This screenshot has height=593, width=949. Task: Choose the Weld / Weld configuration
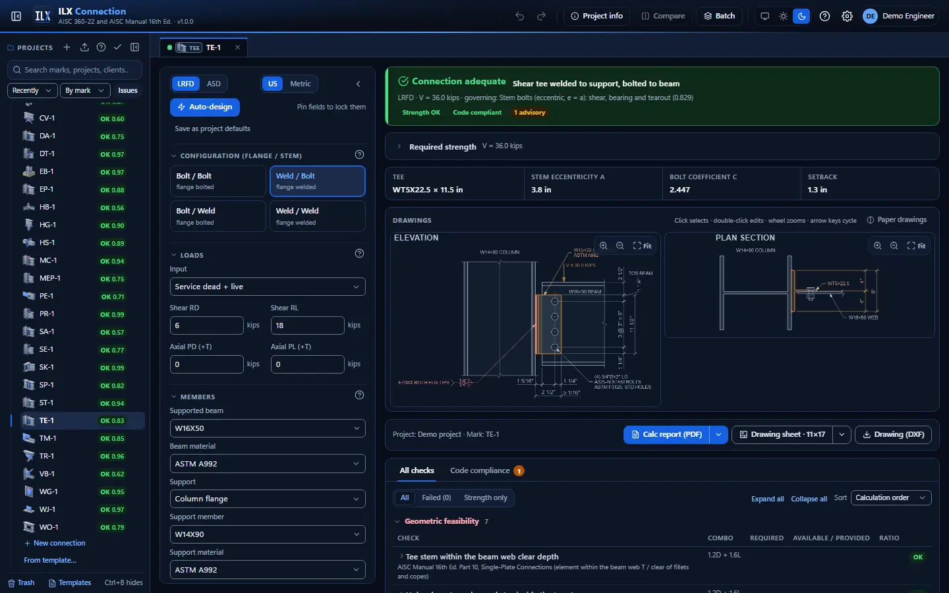(x=318, y=216)
